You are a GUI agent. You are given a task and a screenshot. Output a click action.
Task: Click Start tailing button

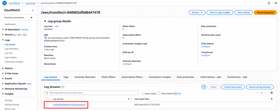click(243, 12)
